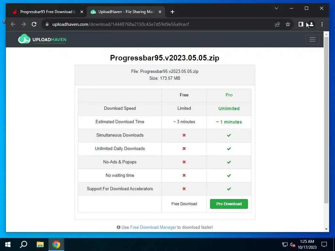Click green check for No-Ads & Popups
The image size is (335, 251).
coord(229,162)
